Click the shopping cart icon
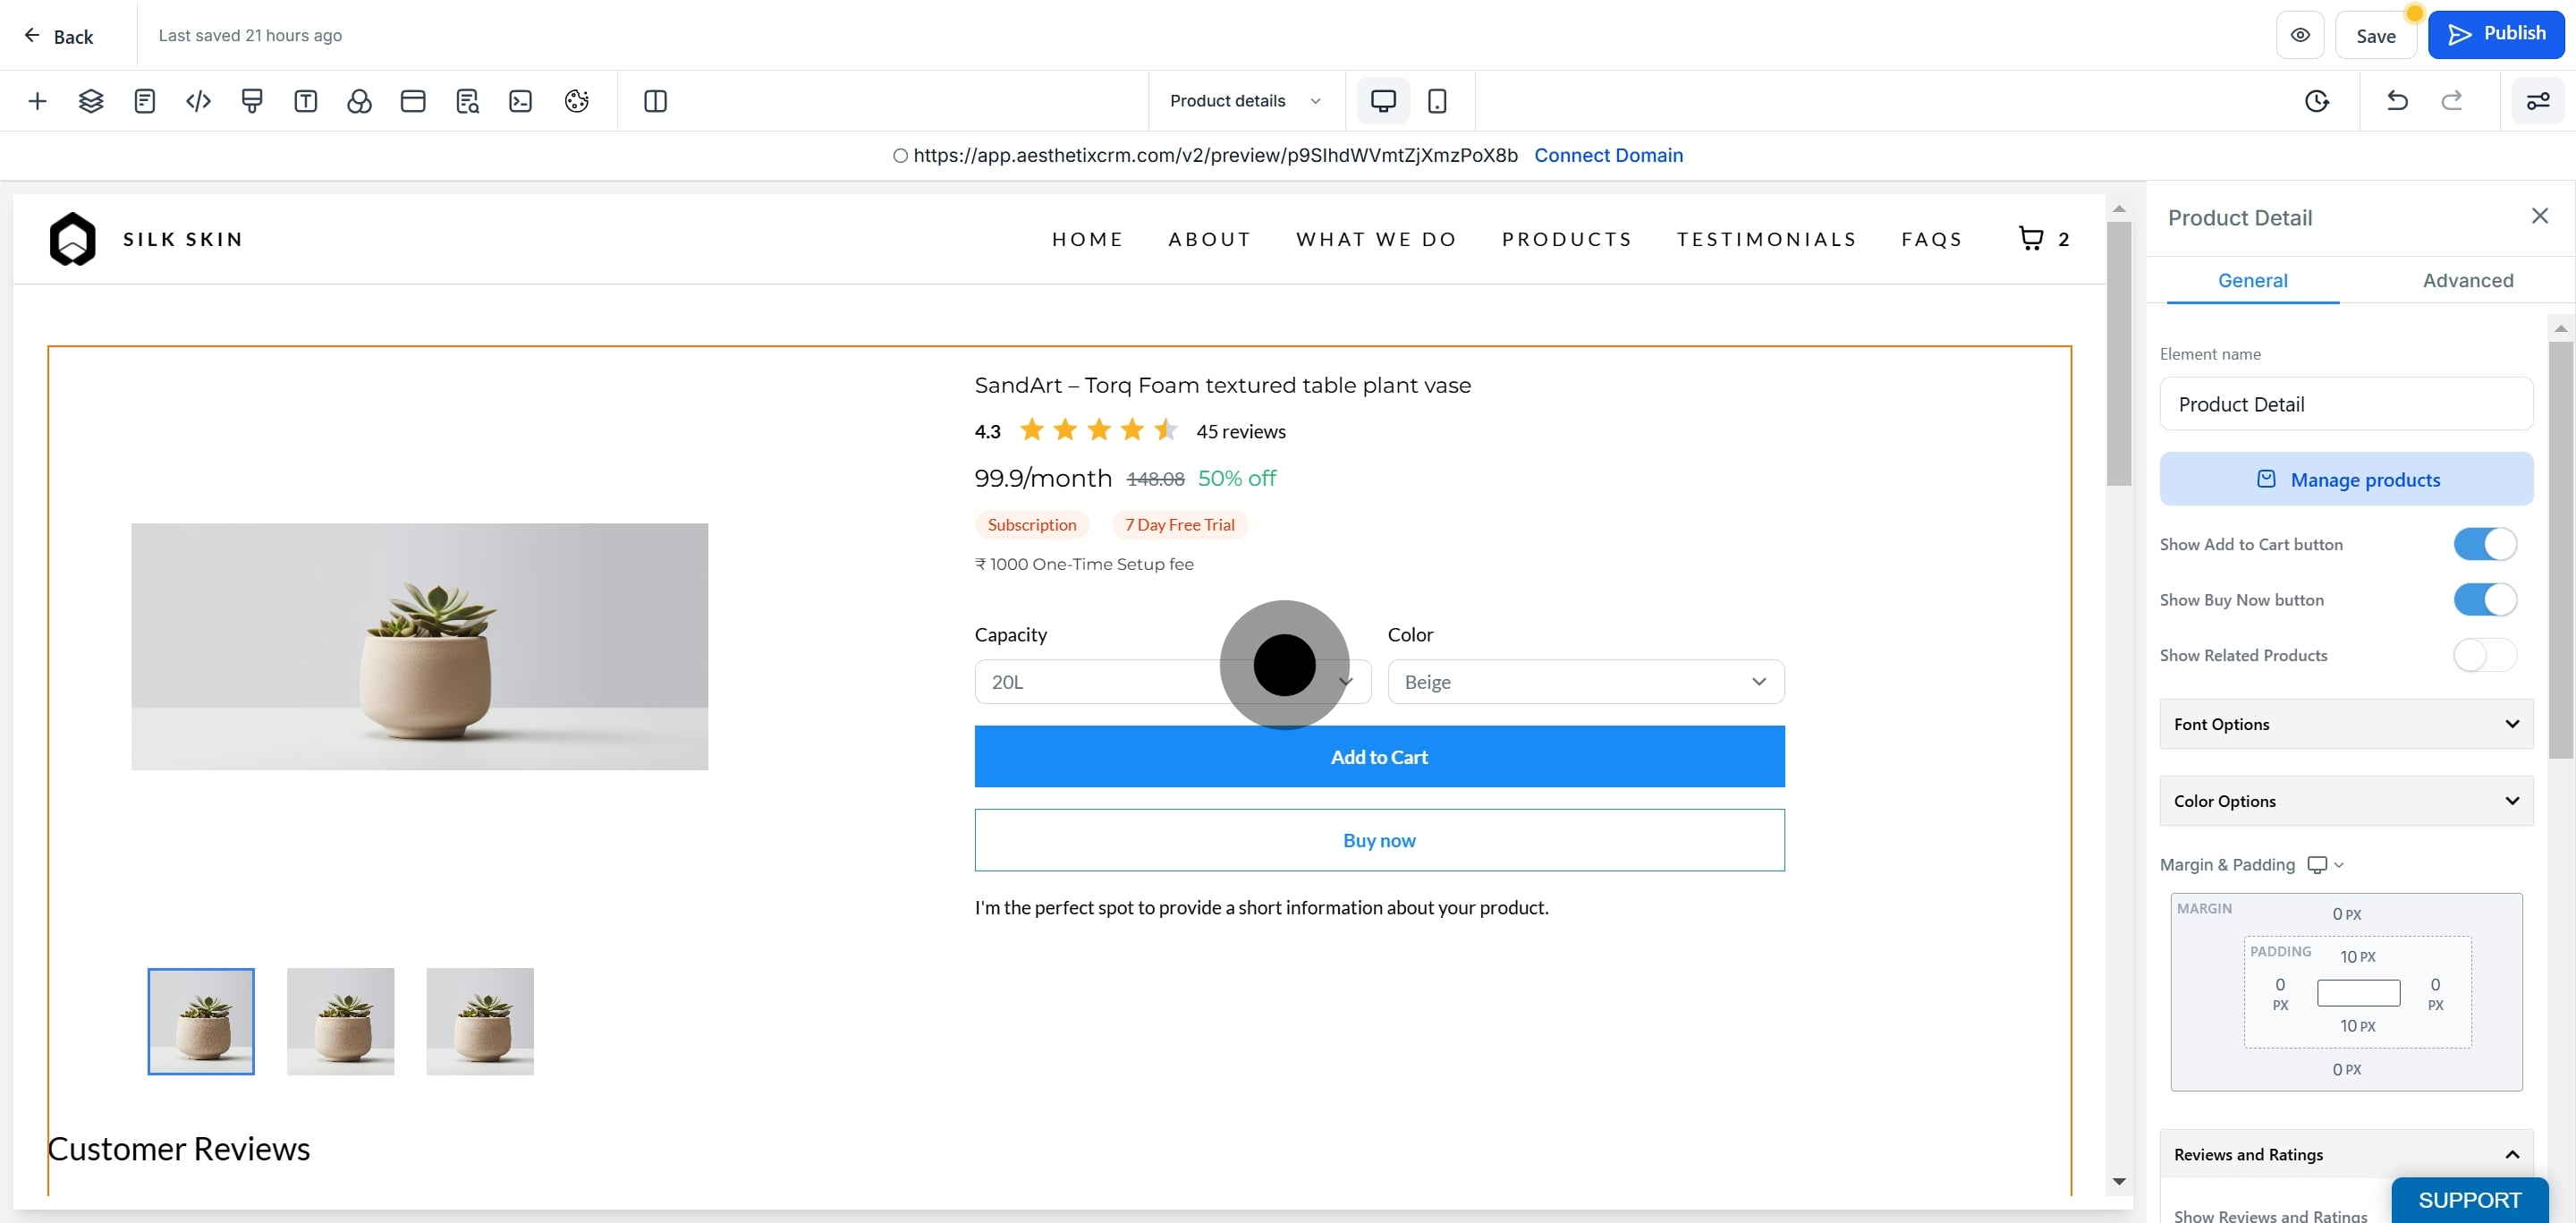The image size is (2576, 1223). click(x=2031, y=238)
